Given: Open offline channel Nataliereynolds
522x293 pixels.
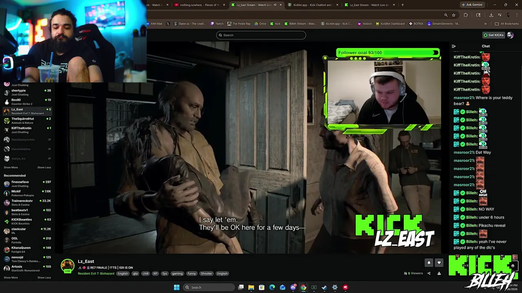Looking at the screenshot, I should click(x=27, y=140).
